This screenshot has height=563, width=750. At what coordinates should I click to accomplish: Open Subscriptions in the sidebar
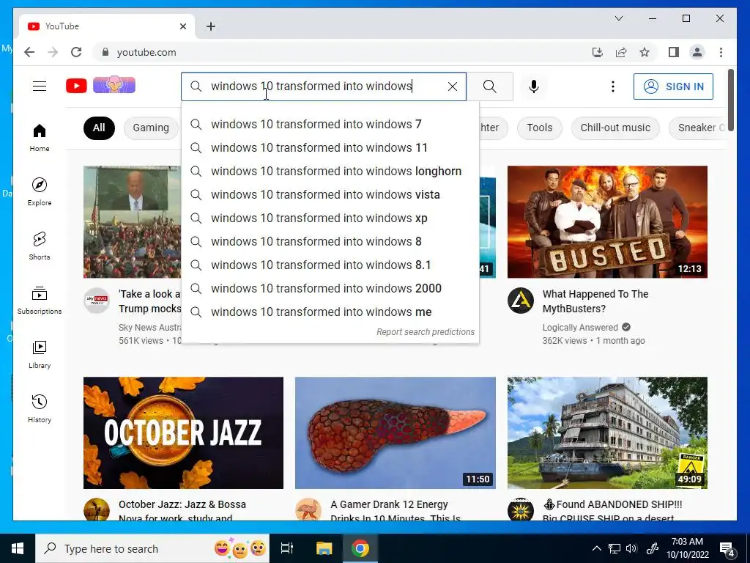(x=40, y=300)
